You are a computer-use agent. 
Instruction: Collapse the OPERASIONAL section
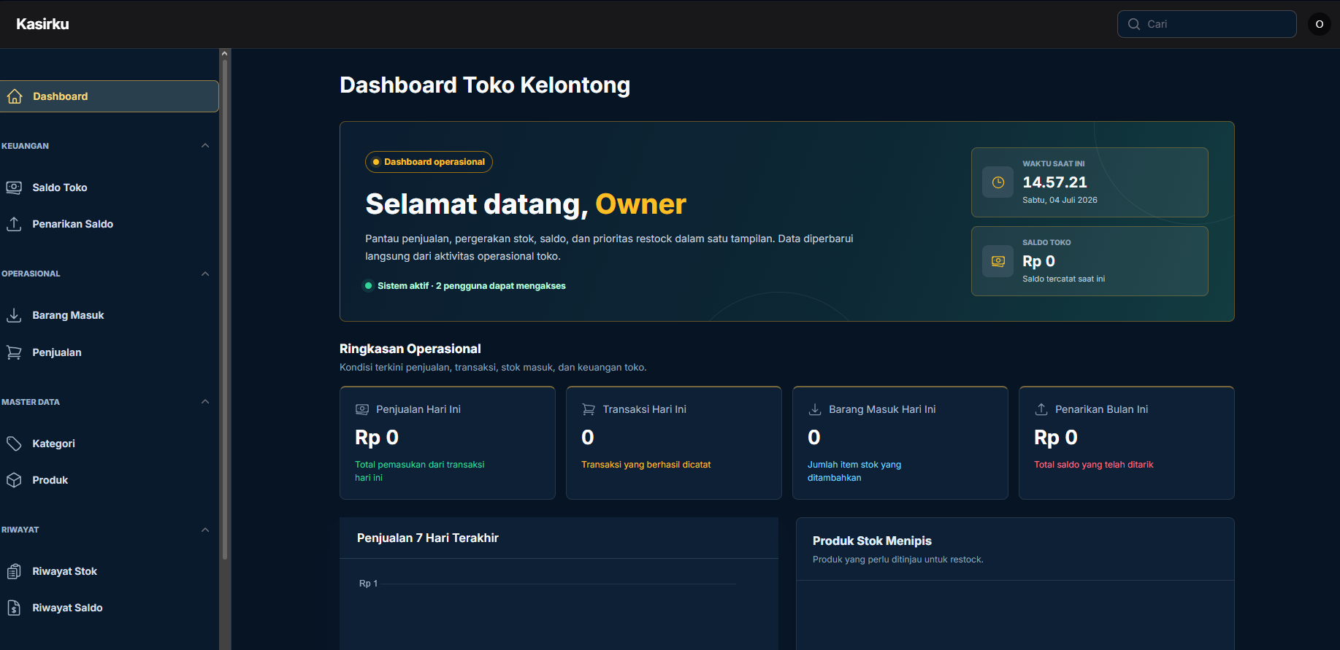coord(205,274)
